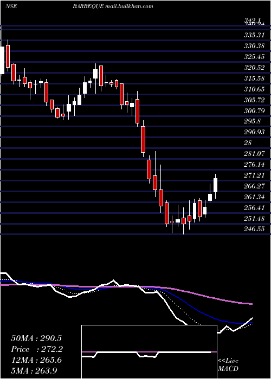The width and height of the screenshot is (271, 379).
Task: Click the 330.38 price level label
Action: click(x=254, y=46)
